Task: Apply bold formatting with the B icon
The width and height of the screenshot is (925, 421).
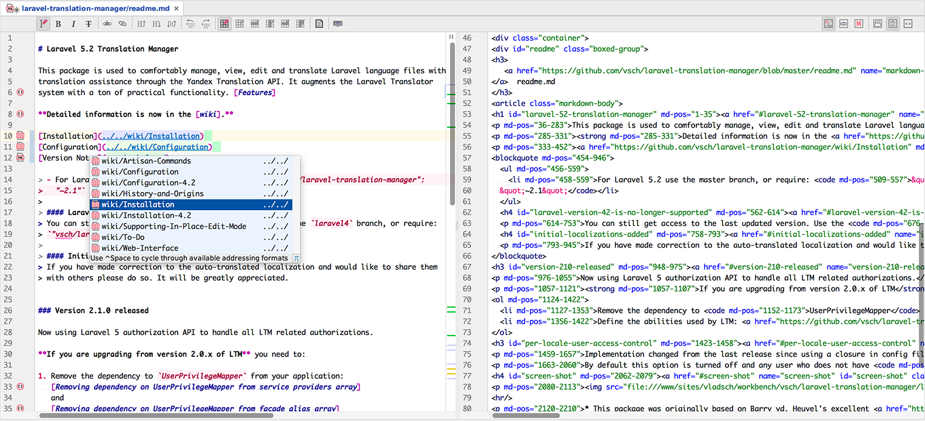Action: 58,24
